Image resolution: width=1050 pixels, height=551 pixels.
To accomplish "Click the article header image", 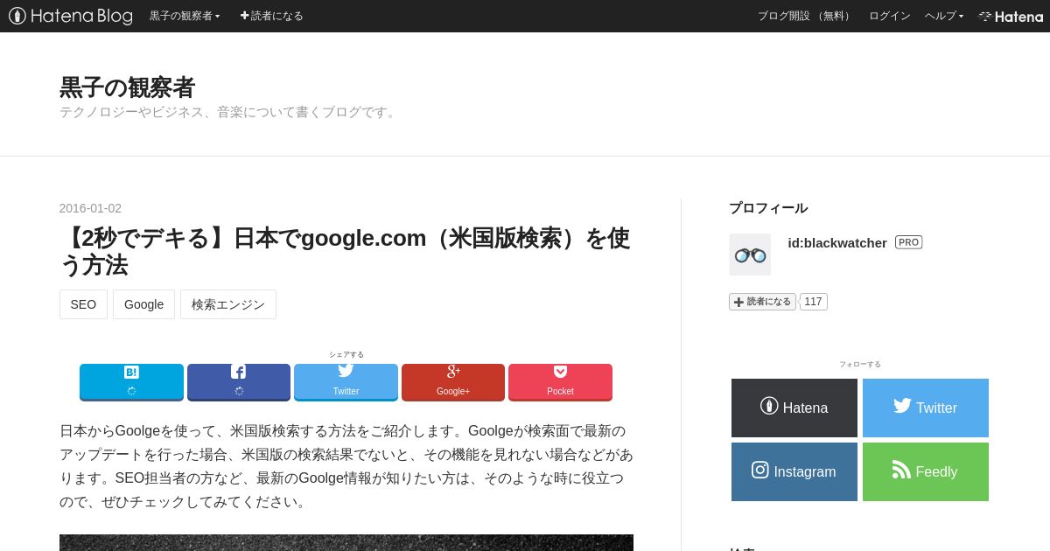I will click(x=346, y=542).
